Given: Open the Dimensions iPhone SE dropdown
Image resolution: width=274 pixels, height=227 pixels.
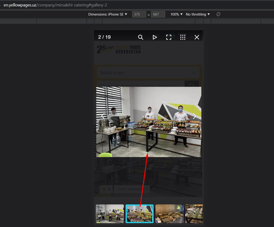Looking at the screenshot, I should [107, 14].
